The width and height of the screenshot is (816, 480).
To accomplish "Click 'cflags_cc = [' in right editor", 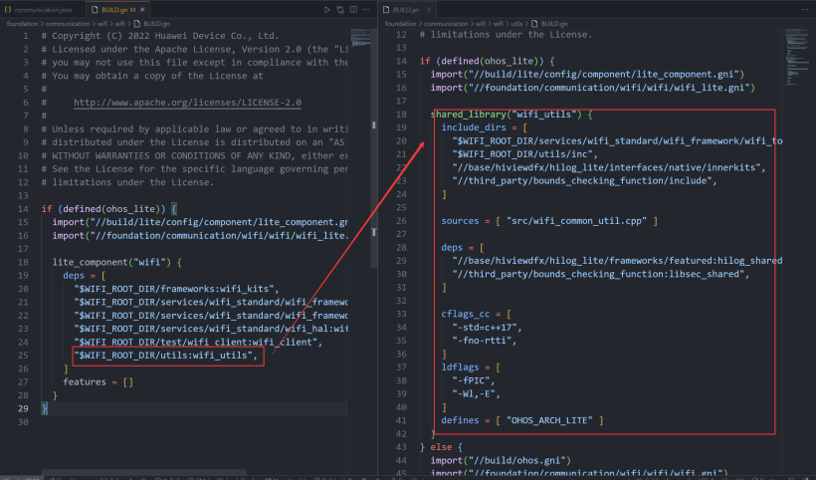I will point(477,314).
